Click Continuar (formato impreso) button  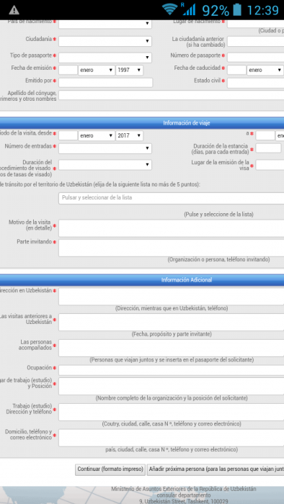click(110, 469)
